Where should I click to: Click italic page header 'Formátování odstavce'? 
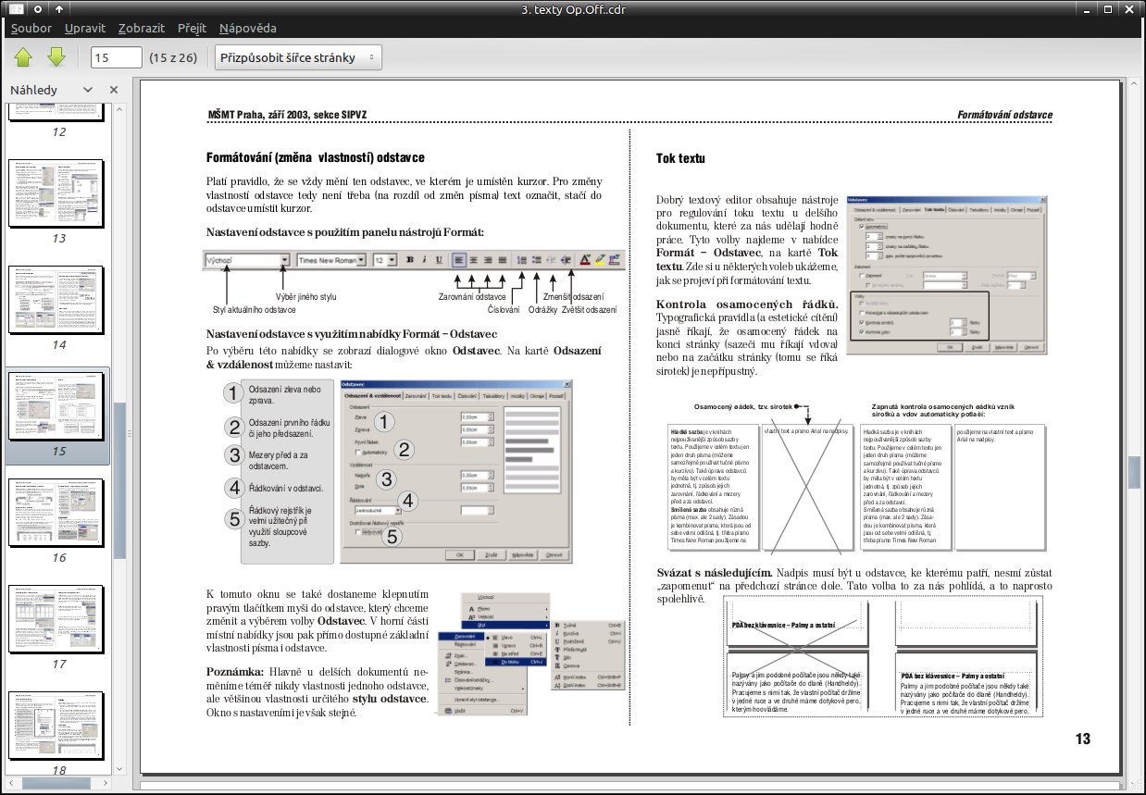click(1005, 115)
